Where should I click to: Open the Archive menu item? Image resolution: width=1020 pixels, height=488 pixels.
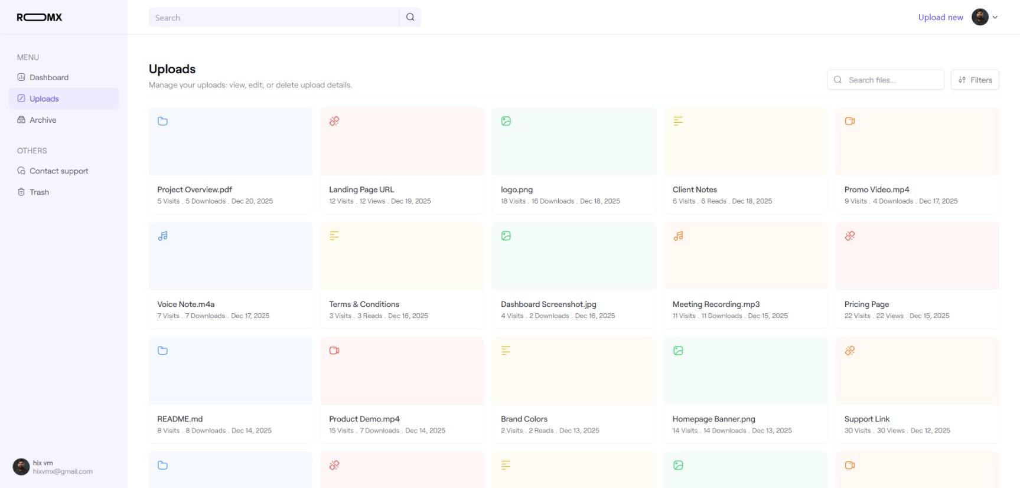(x=43, y=120)
